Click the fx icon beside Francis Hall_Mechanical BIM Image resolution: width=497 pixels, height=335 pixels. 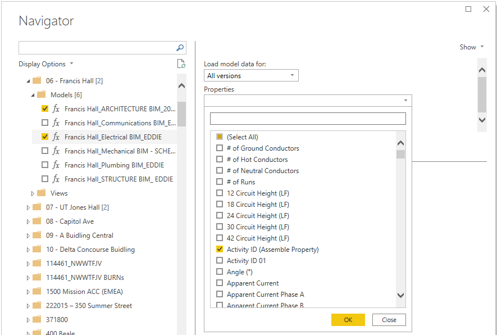click(56, 151)
